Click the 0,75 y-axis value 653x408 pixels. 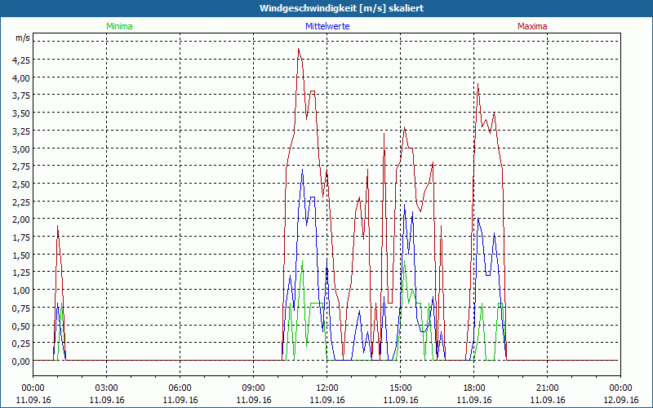(21, 308)
